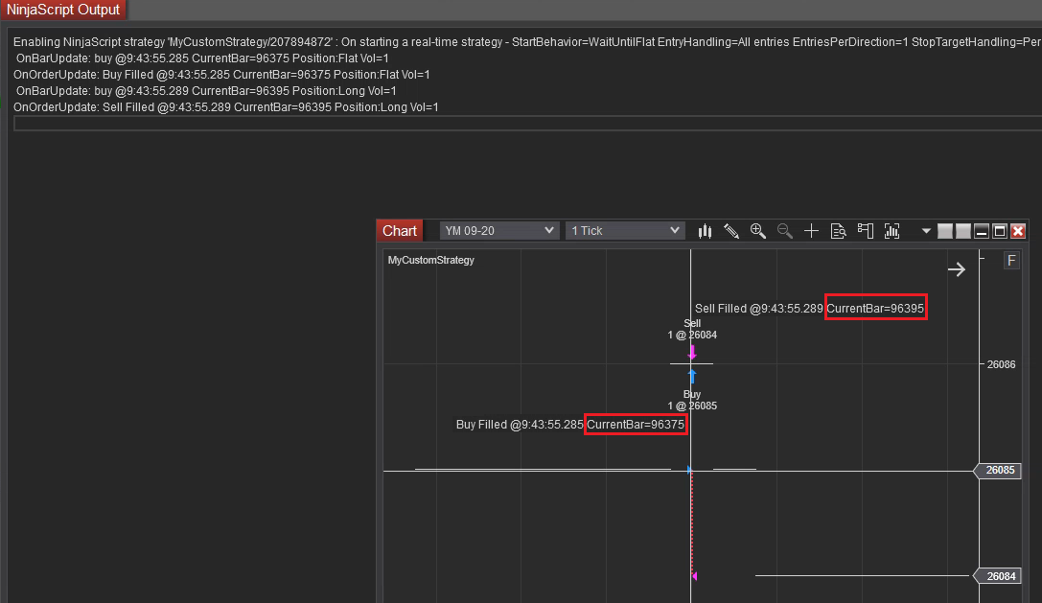The height and width of the screenshot is (603, 1042).
Task: Click the blue Buy execution arrow
Action: (x=692, y=377)
